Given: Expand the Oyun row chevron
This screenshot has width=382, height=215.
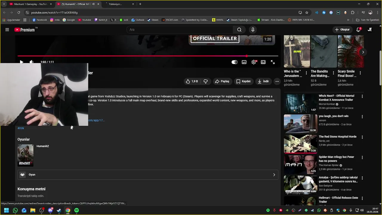Looking at the screenshot, I should coord(274,175).
